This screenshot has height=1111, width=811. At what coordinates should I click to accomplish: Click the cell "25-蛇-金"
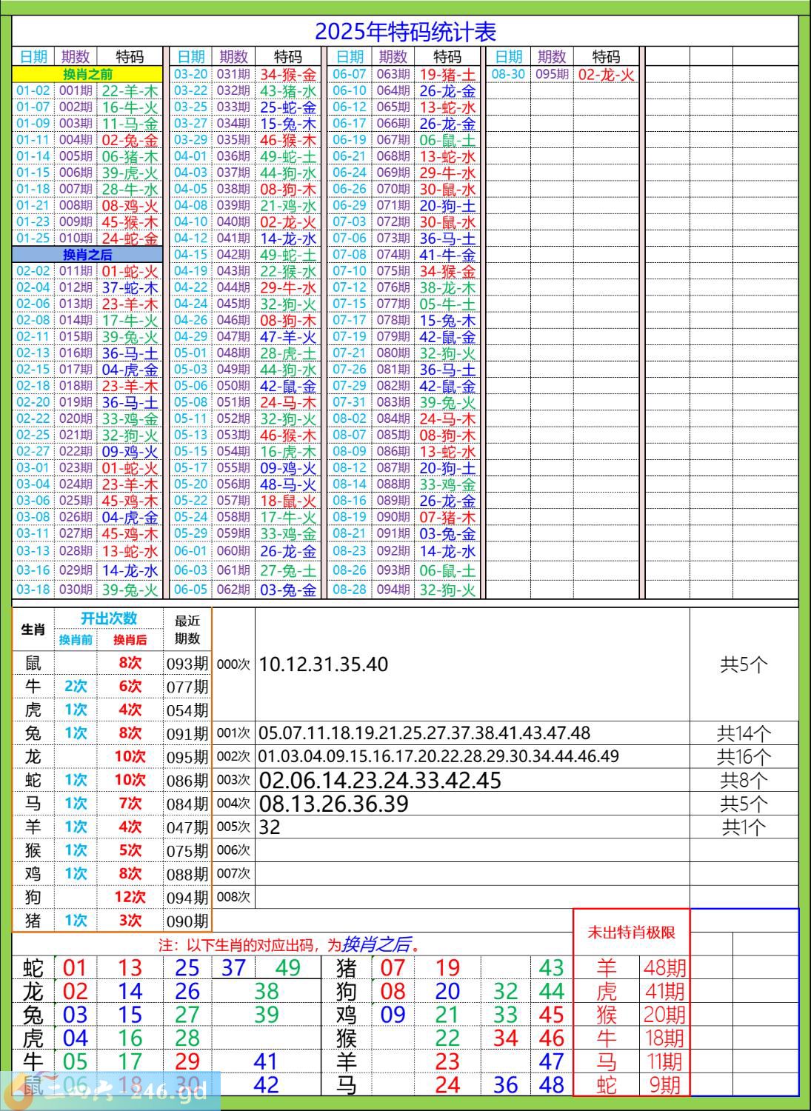288,107
